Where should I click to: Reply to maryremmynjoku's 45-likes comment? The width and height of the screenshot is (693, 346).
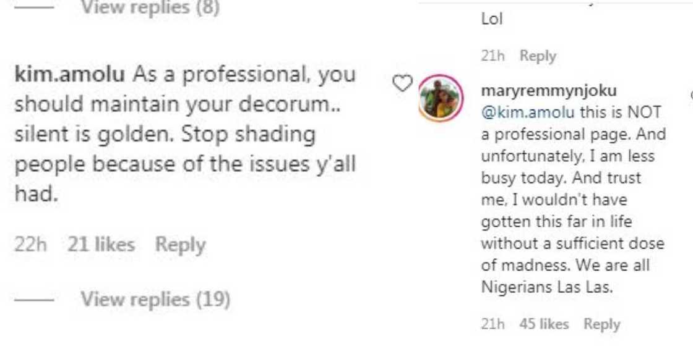601,324
